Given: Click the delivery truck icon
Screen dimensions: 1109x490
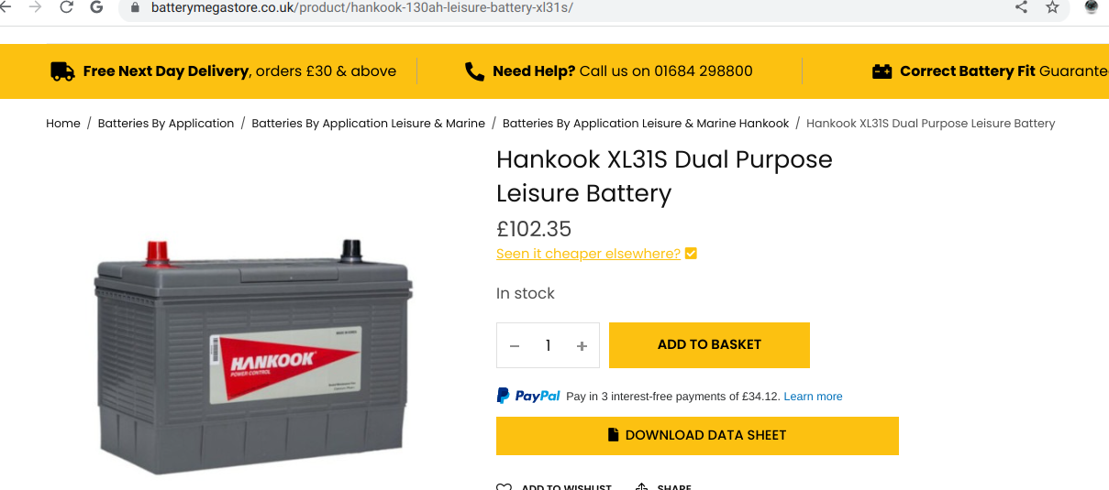Looking at the screenshot, I should (x=62, y=71).
